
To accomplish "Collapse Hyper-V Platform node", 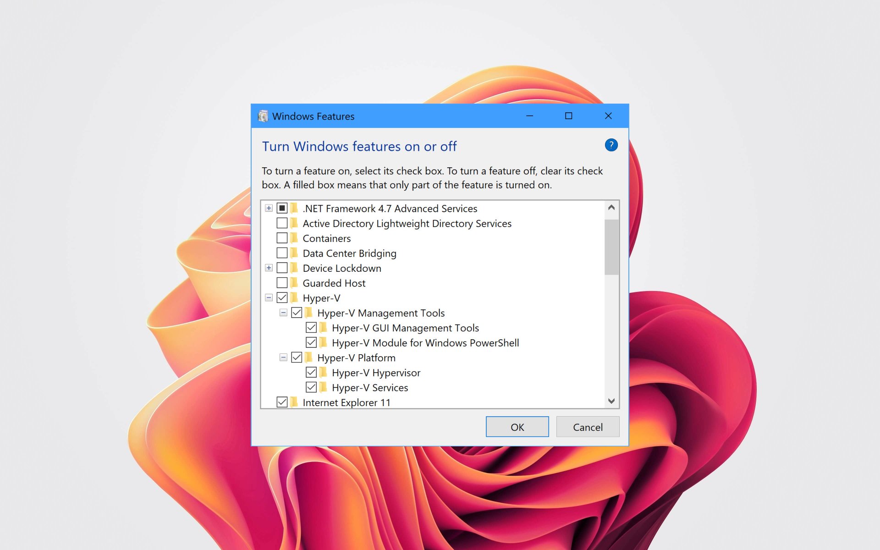I will pyautogui.click(x=284, y=357).
